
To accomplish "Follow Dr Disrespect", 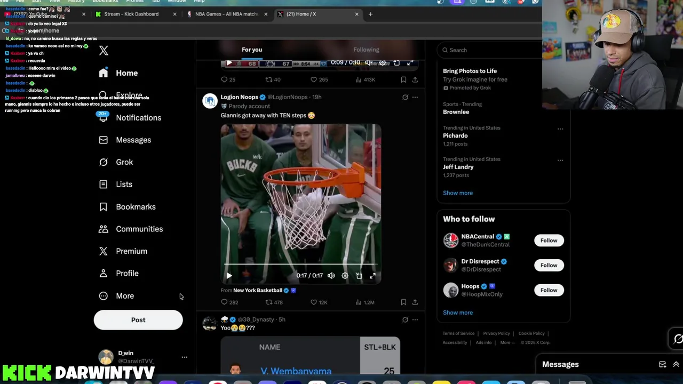I will point(549,266).
